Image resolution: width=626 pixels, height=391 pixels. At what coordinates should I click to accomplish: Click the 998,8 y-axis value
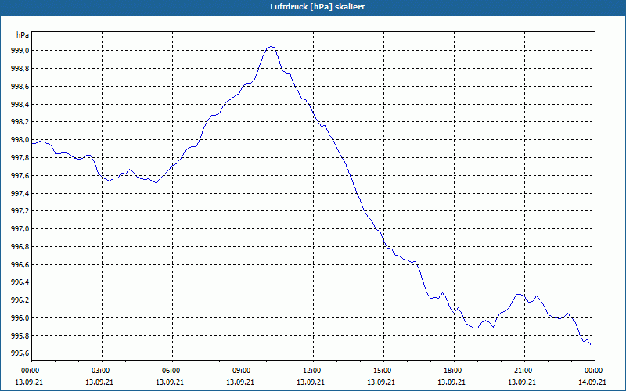click(x=19, y=69)
